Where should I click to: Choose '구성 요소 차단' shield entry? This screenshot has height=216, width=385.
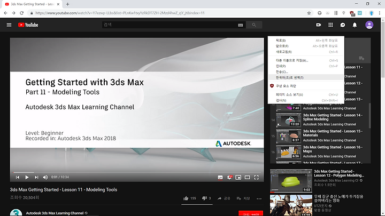click(x=306, y=86)
